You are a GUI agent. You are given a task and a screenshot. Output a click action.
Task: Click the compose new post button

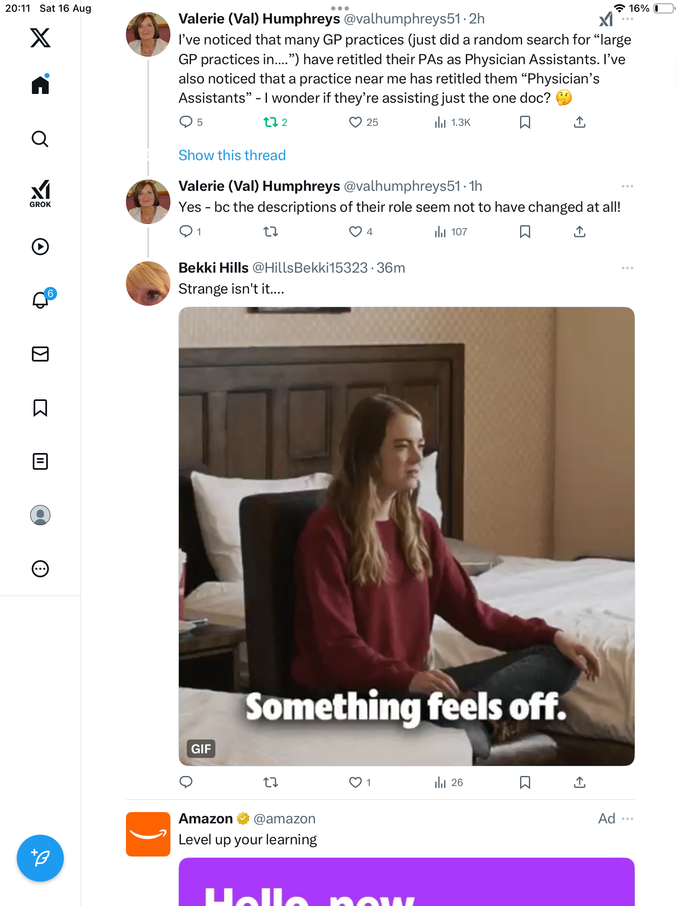point(40,858)
